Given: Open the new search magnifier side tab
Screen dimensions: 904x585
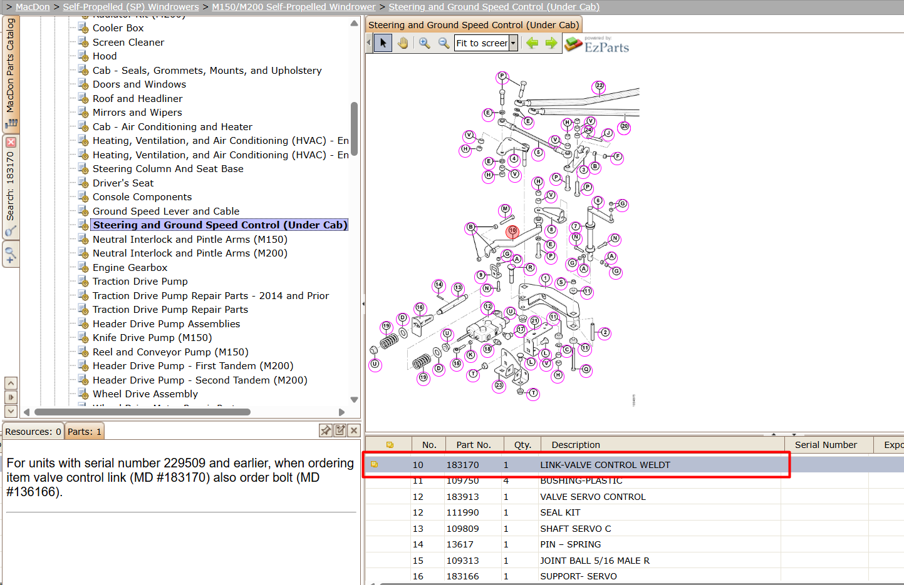Looking at the screenshot, I should pos(11,255).
